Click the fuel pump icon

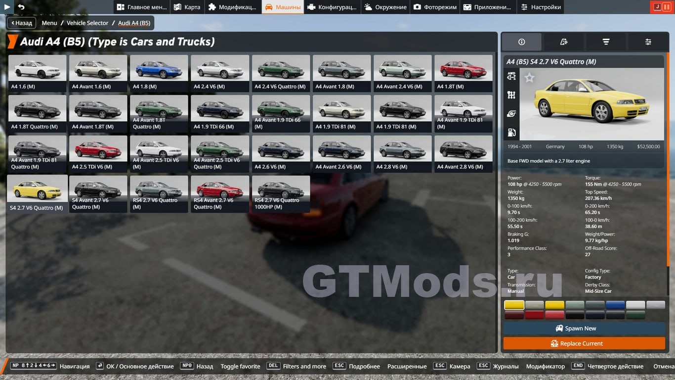[511, 132]
